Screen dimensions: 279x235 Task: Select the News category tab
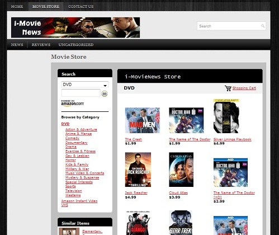pos(17,45)
